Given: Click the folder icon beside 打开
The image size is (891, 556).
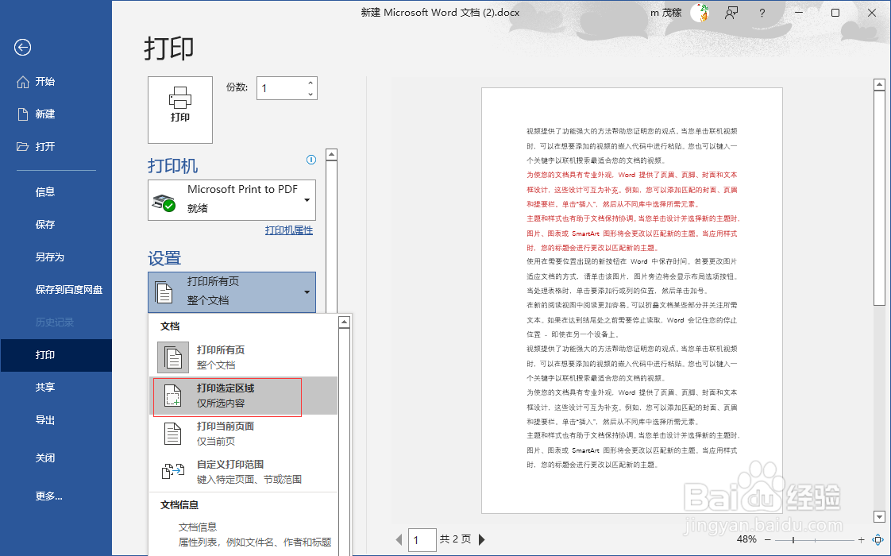Looking at the screenshot, I should click(23, 147).
